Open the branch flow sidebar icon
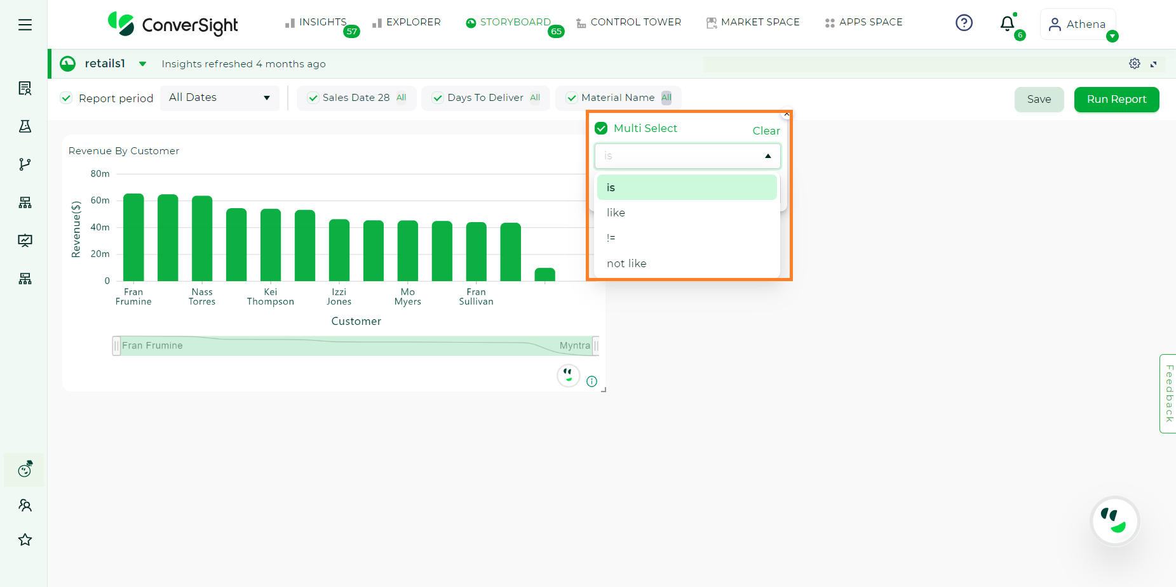The height and width of the screenshot is (587, 1176). pyautogui.click(x=25, y=164)
